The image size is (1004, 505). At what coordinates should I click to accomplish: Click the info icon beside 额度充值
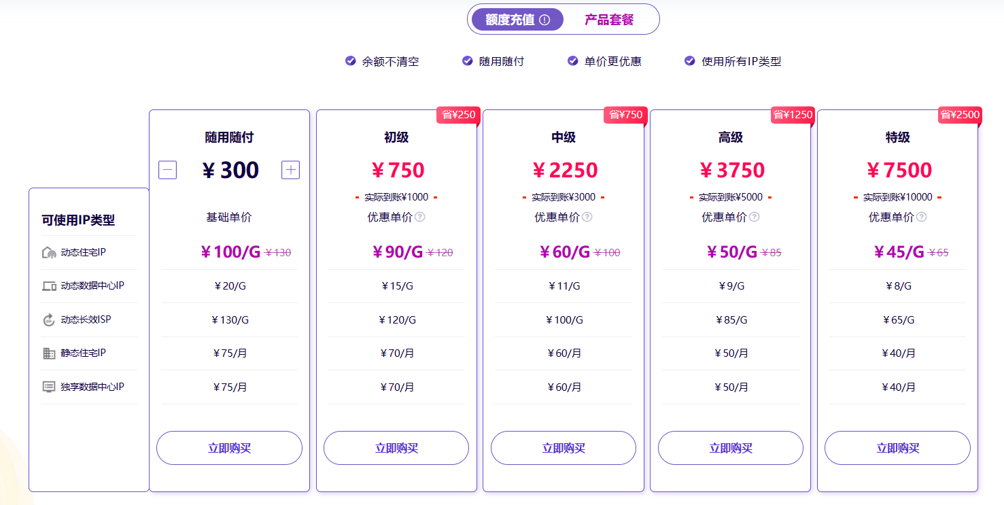coord(544,20)
